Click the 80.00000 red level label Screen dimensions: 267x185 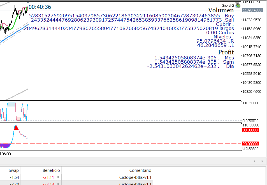(250, 130)
